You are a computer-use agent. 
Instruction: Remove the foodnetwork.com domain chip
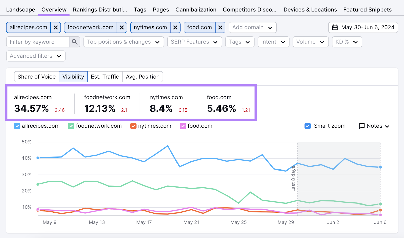point(122,27)
